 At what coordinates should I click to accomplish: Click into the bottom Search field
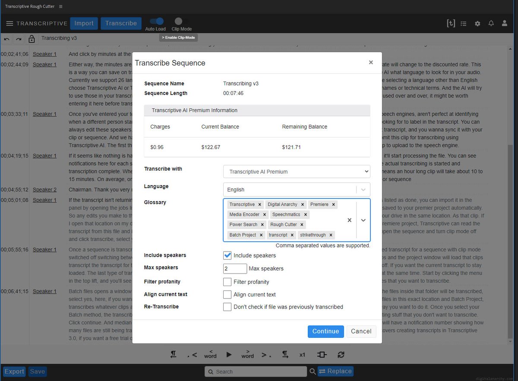point(256,372)
